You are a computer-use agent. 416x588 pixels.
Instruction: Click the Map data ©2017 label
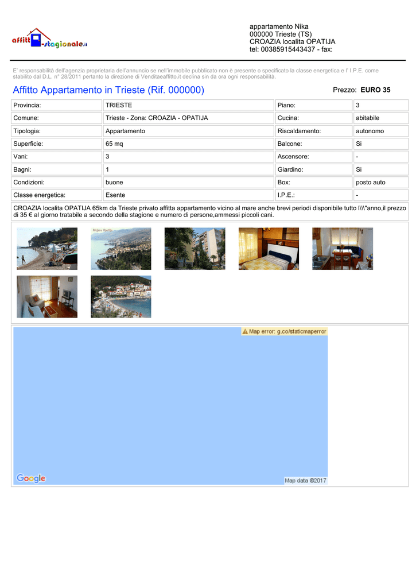[305, 481]
